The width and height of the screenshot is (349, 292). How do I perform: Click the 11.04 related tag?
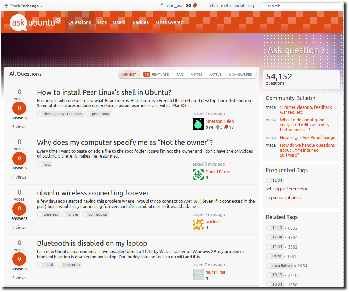point(275,246)
